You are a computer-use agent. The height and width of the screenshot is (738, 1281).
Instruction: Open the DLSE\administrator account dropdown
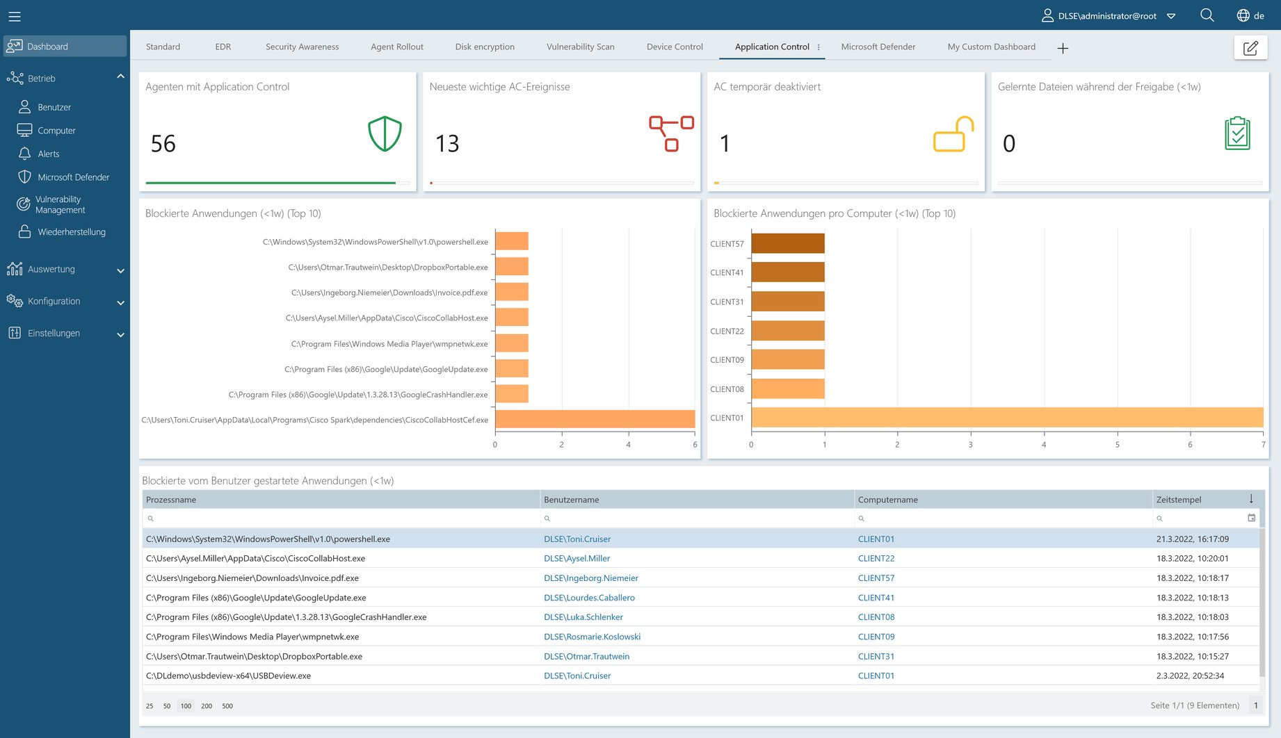tap(1172, 15)
